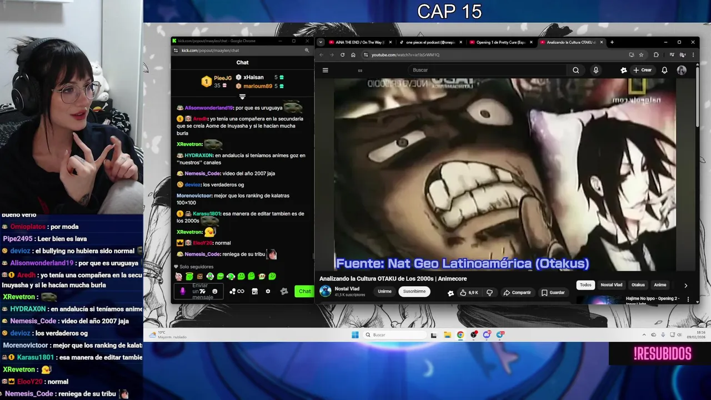
Task: Zoom icon in Kick chat address bar
Action: [x=307, y=51]
